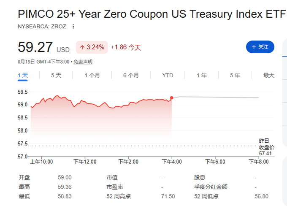Click the 下午4:00 time axis label
287x214 pixels.
pos(172,162)
